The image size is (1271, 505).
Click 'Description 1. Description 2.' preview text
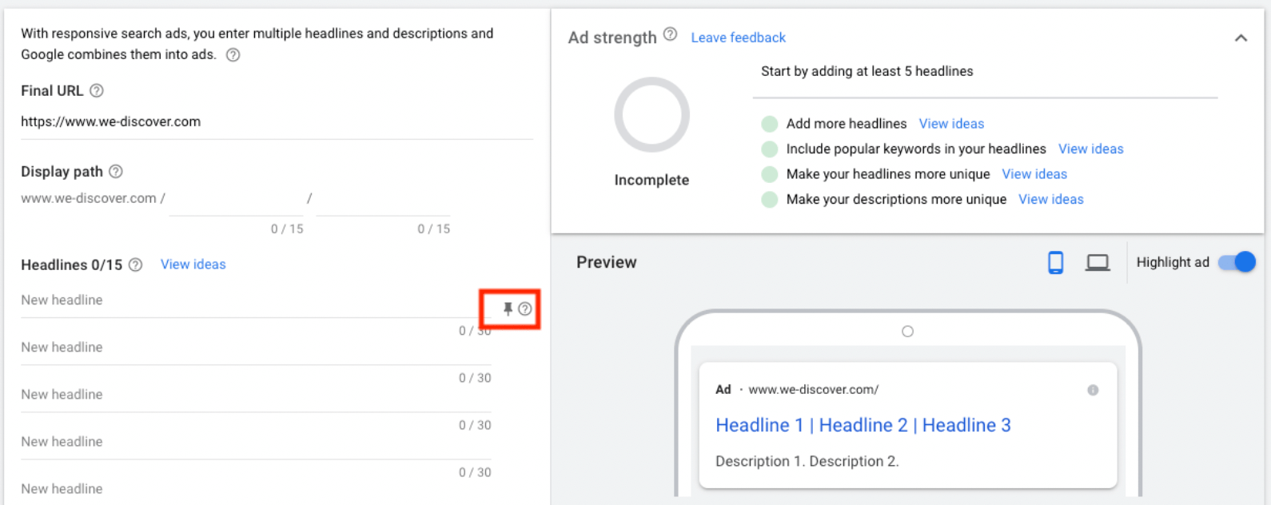coord(807,462)
